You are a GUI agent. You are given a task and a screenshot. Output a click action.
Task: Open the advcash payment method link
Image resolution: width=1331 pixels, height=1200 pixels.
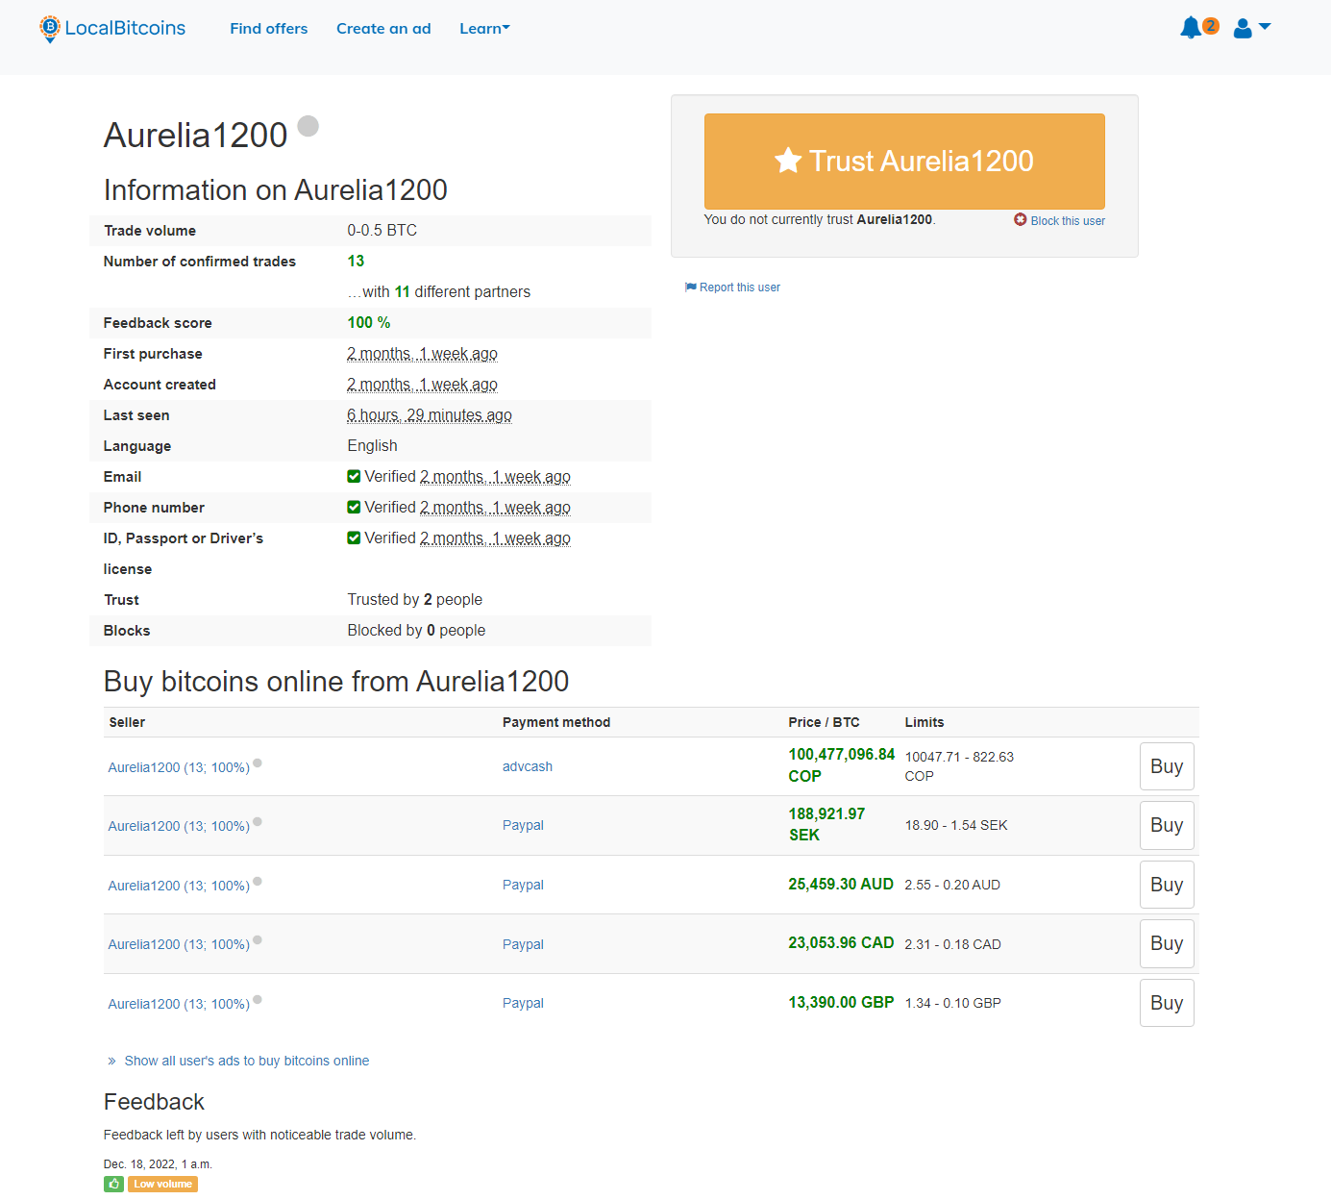[528, 766]
